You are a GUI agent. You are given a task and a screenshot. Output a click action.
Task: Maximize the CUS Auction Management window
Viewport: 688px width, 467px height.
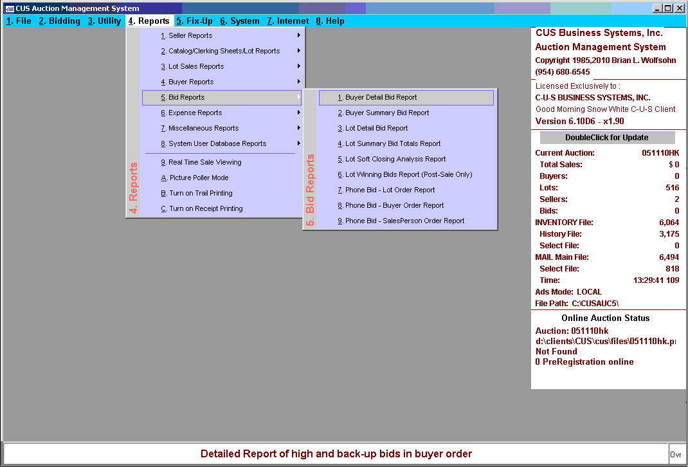667,8
